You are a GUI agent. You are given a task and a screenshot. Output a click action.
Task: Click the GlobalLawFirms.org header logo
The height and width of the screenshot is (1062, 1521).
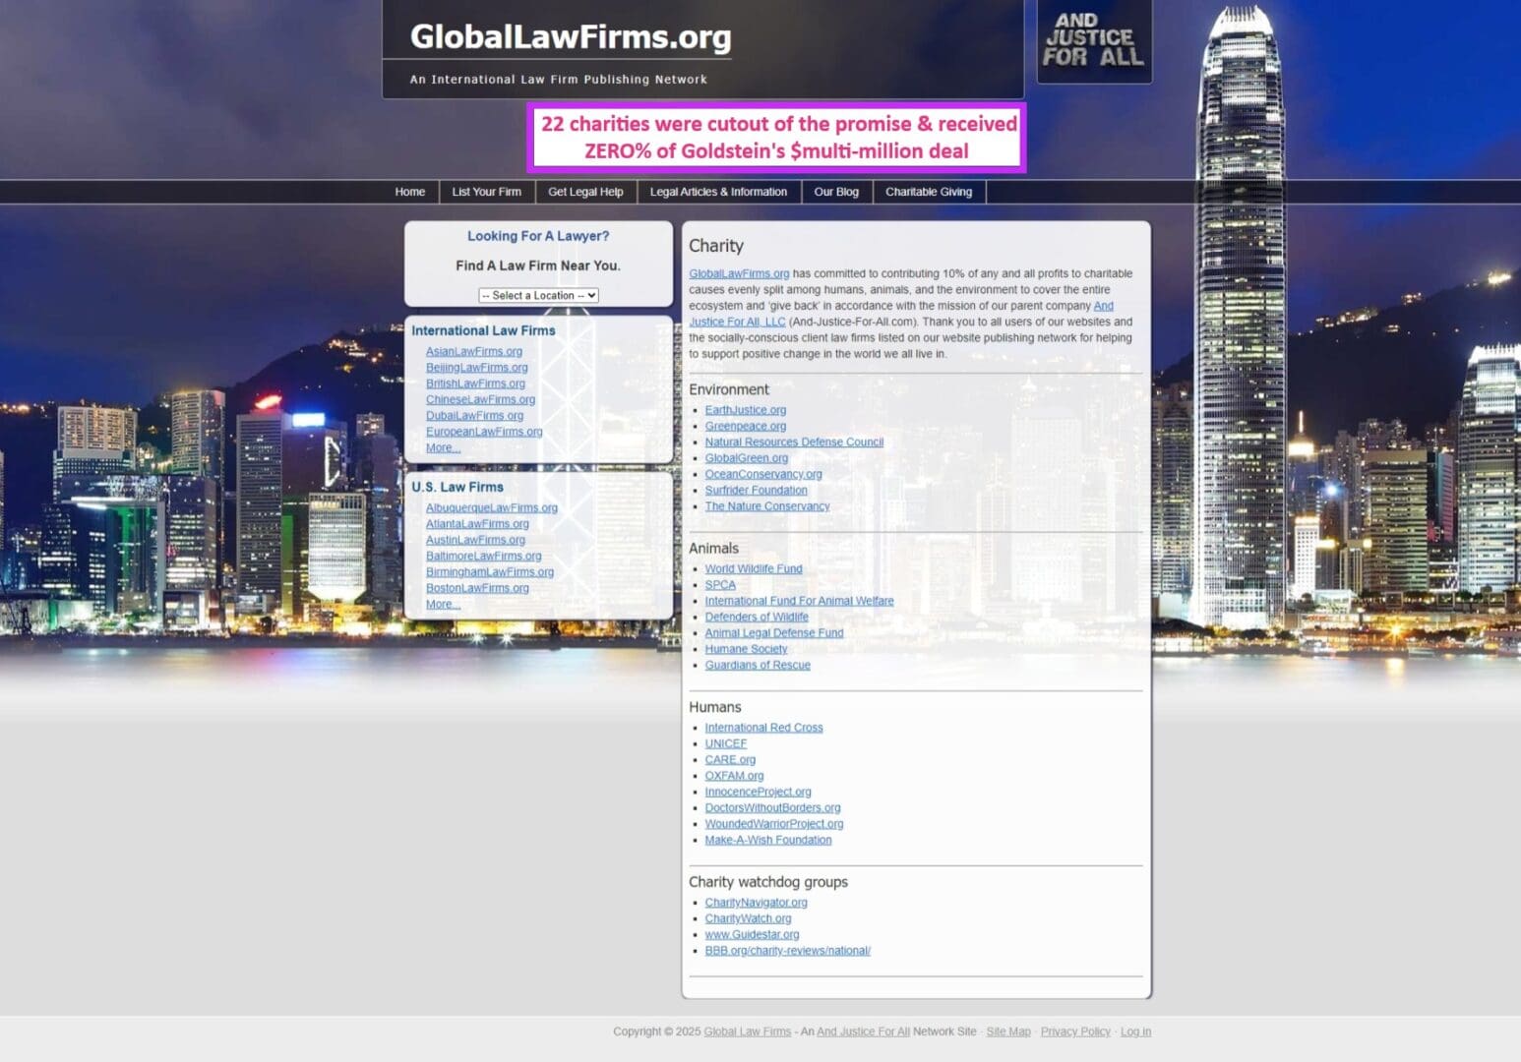571,37
